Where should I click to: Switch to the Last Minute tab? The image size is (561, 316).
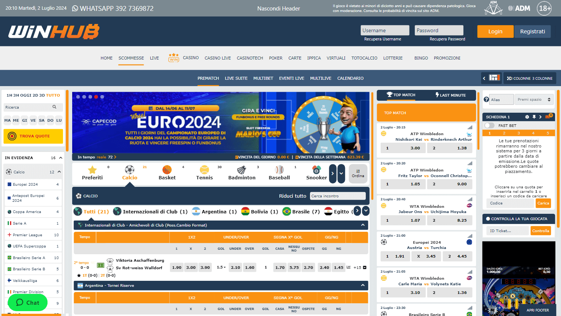coord(451,95)
